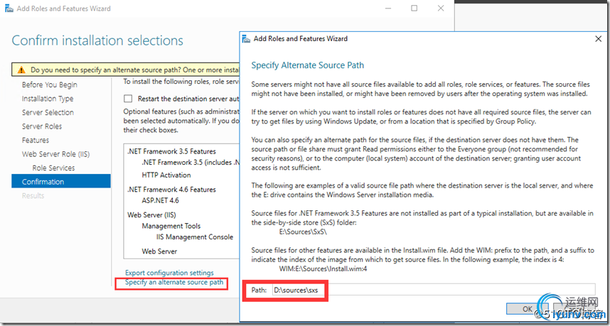The height and width of the screenshot is (326, 610).
Task: Select .NET Framework 3.5 Features entry
Action: point(171,151)
